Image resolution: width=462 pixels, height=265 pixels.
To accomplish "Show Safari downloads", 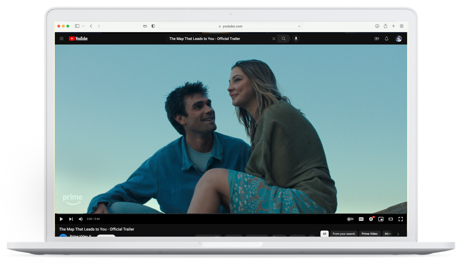I will click(x=377, y=26).
